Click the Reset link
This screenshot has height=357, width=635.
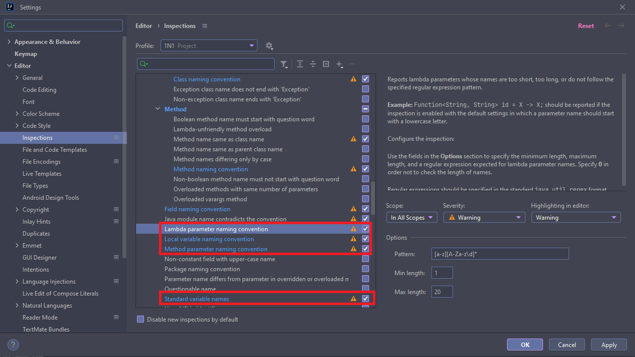pos(586,26)
